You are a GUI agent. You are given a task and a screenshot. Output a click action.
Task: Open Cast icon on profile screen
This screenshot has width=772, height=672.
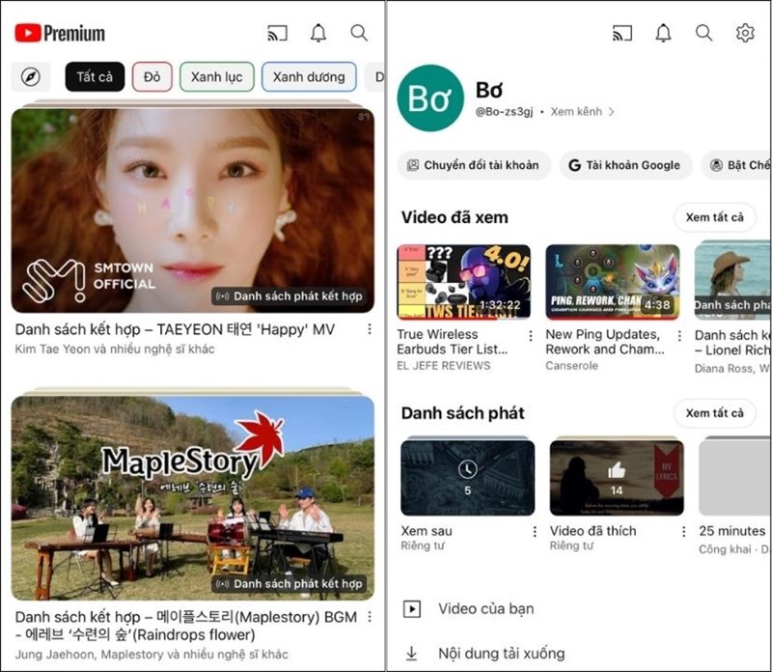click(622, 33)
